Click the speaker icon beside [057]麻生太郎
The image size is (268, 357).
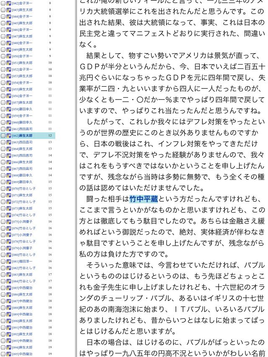pyautogui.click(x=9, y=103)
